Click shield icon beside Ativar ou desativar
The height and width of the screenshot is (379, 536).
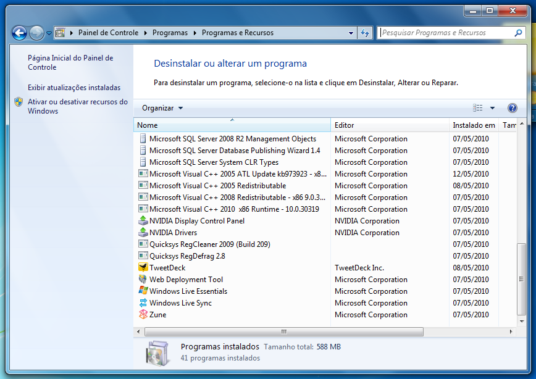click(19, 102)
